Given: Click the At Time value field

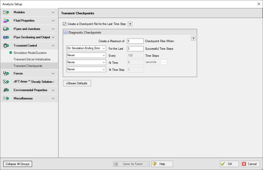Looking at the screenshot, I should tap(135, 62).
